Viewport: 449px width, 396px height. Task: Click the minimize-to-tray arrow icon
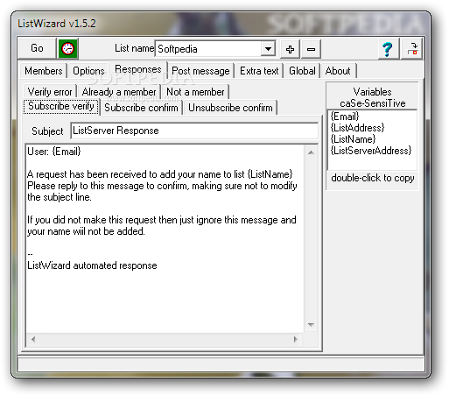click(412, 49)
